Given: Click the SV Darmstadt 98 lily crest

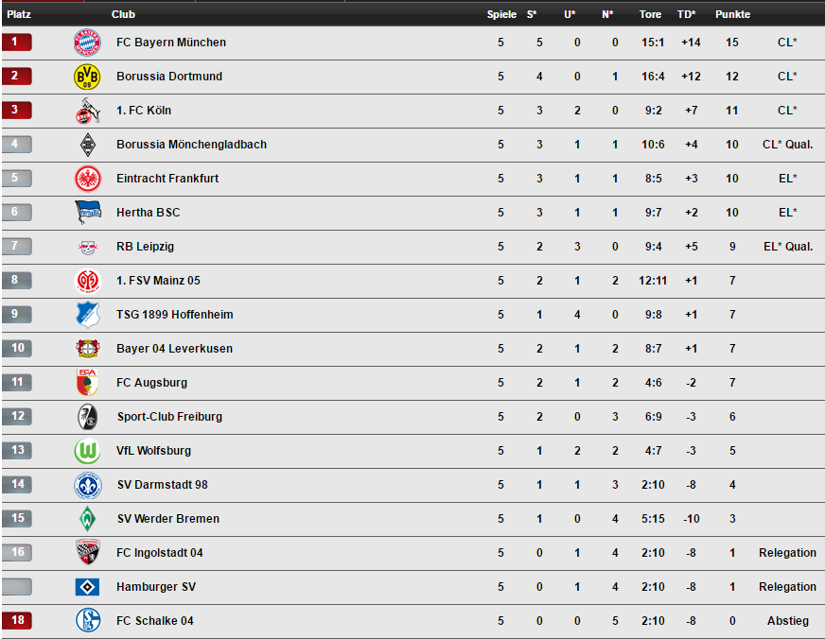Looking at the screenshot, I should [x=87, y=485].
